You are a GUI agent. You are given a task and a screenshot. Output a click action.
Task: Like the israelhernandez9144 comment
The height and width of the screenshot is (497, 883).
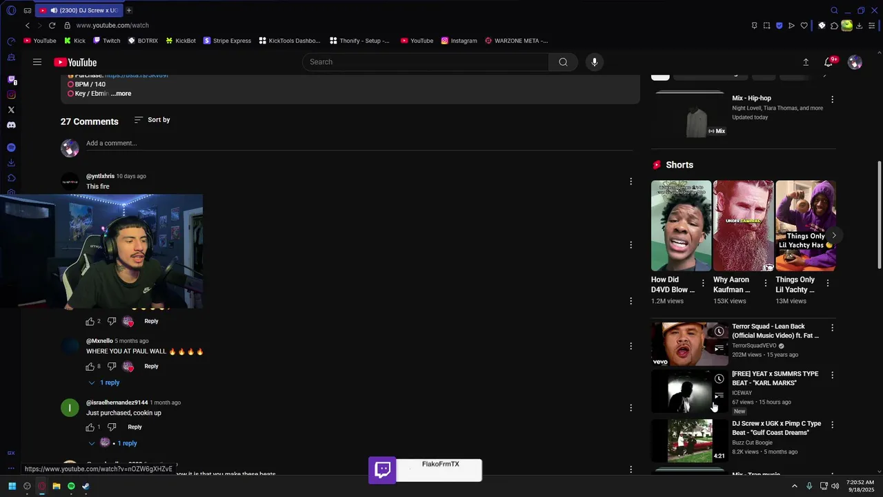tap(90, 427)
